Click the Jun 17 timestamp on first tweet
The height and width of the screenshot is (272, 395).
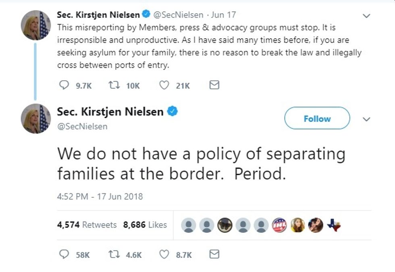tap(223, 15)
